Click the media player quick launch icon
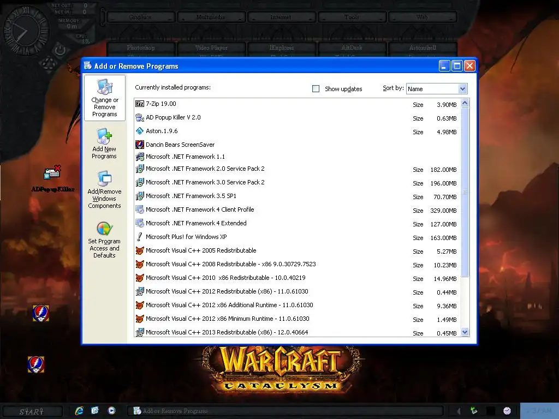The image size is (559, 419). click(111, 410)
